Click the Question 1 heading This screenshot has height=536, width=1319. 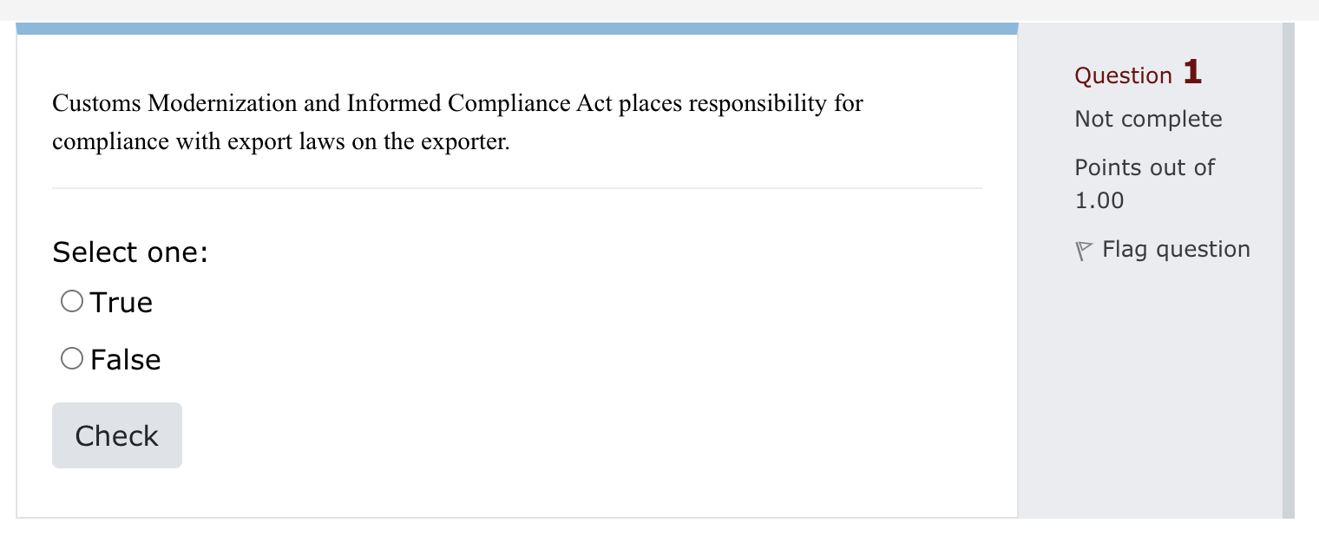coord(1137,75)
